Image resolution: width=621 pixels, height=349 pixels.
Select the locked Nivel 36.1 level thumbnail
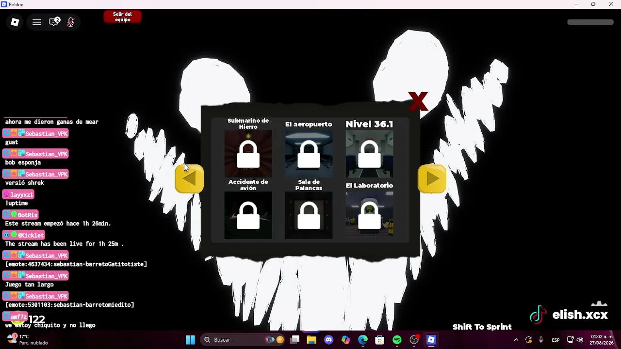(x=369, y=154)
